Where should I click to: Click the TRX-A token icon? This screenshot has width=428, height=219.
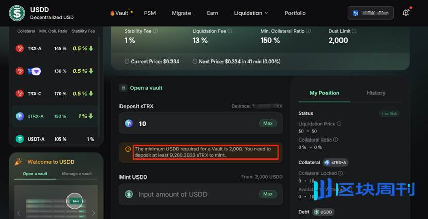tap(20, 49)
